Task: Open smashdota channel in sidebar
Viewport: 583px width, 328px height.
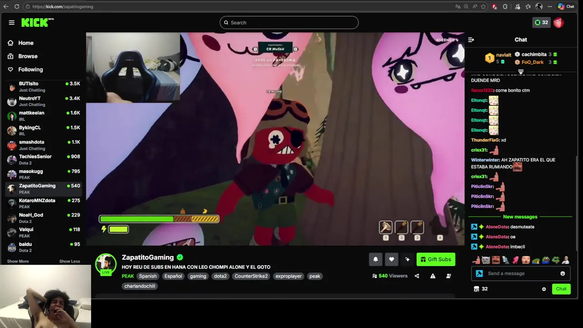Action: (x=43, y=145)
